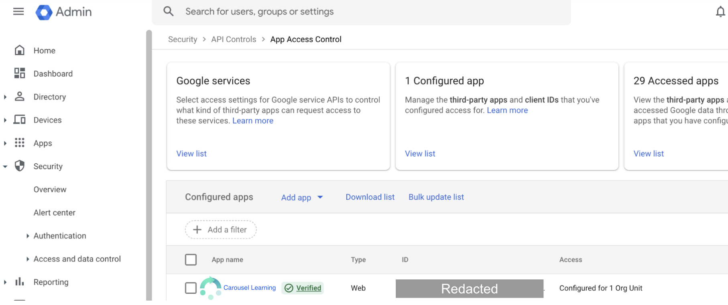Click the search users and settings field
The image size is (728, 305).
click(361, 12)
